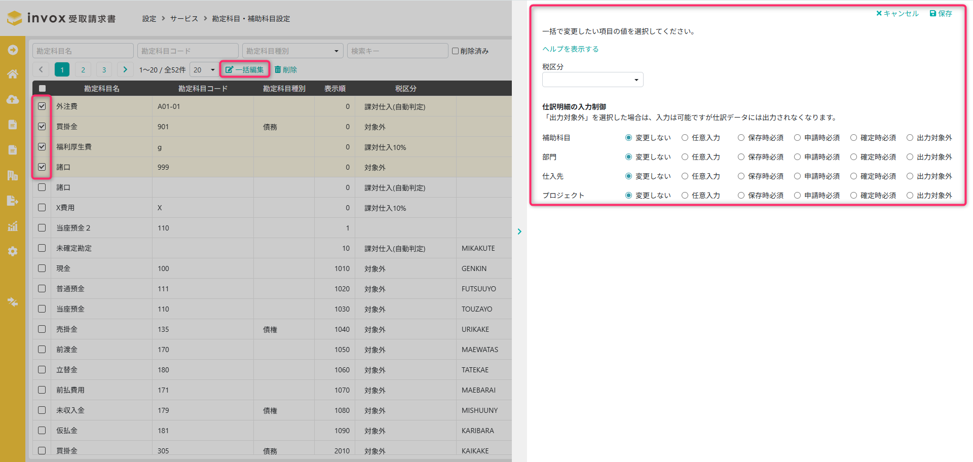Click the 勘定科目名 search field
Viewport: 973px width, 462px height.
[83, 51]
